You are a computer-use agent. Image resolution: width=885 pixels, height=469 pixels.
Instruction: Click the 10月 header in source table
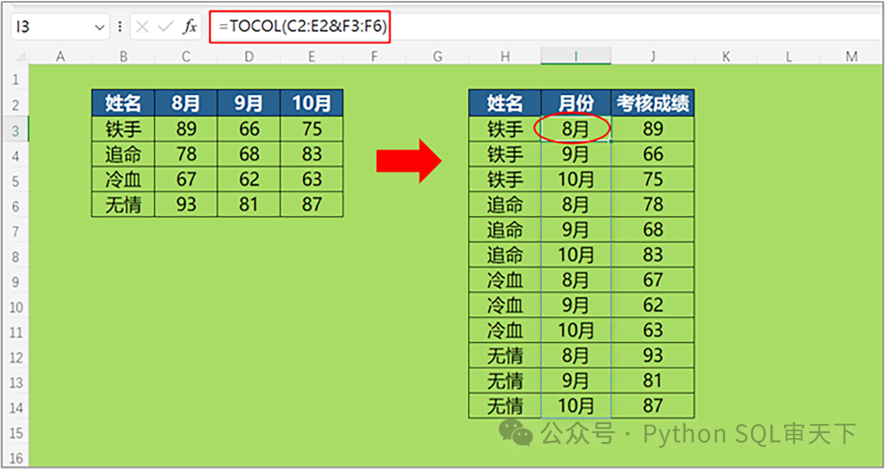coord(311,103)
